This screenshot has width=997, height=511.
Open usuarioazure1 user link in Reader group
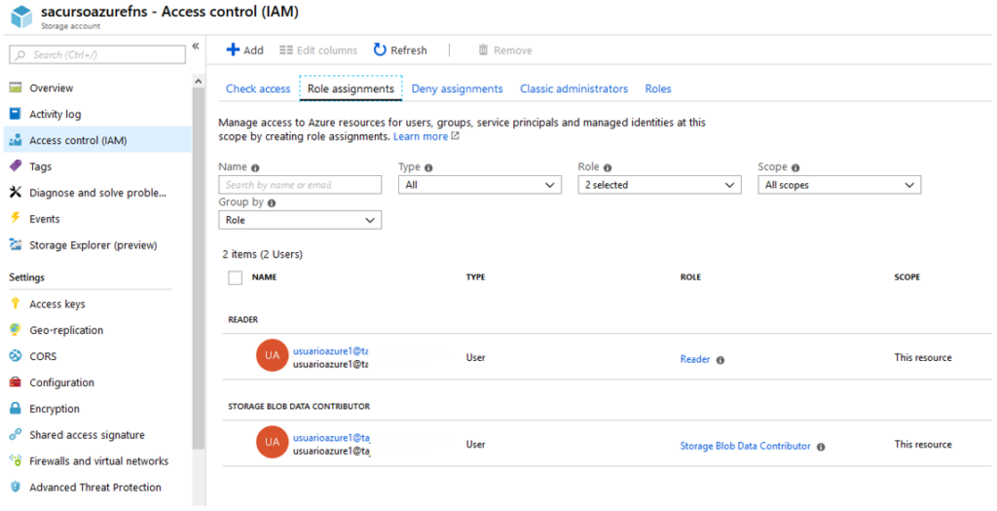coord(331,350)
